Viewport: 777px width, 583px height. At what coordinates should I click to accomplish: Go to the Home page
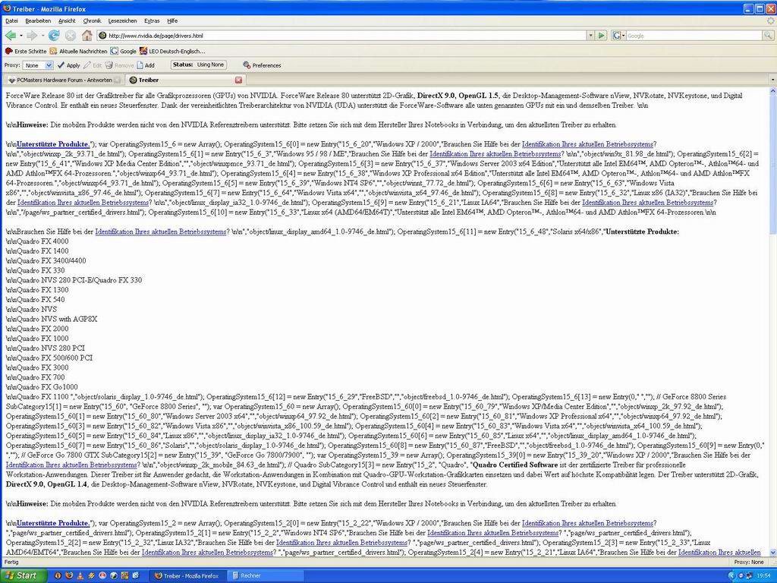click(x=87, y=36)
